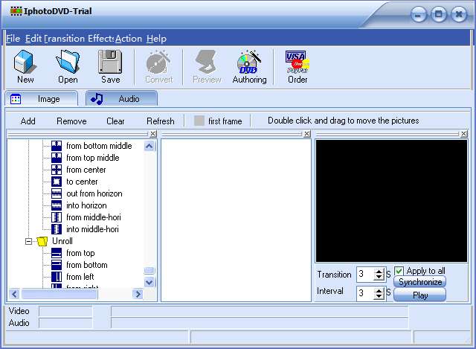Image resolution: width=476 pixels, height=349 pixels.
Task: Select 'into middle-hori' transition icon
Action: (x=57, y=229)
